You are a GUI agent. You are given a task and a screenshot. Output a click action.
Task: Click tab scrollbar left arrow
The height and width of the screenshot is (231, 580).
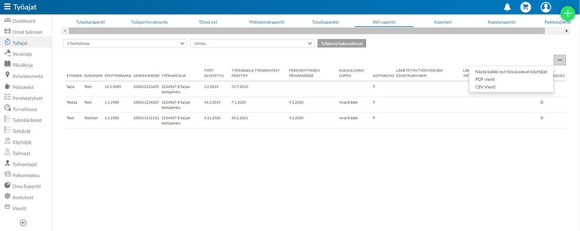click(65, 31)
